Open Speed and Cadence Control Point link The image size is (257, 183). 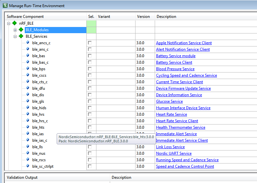point(185,166)
